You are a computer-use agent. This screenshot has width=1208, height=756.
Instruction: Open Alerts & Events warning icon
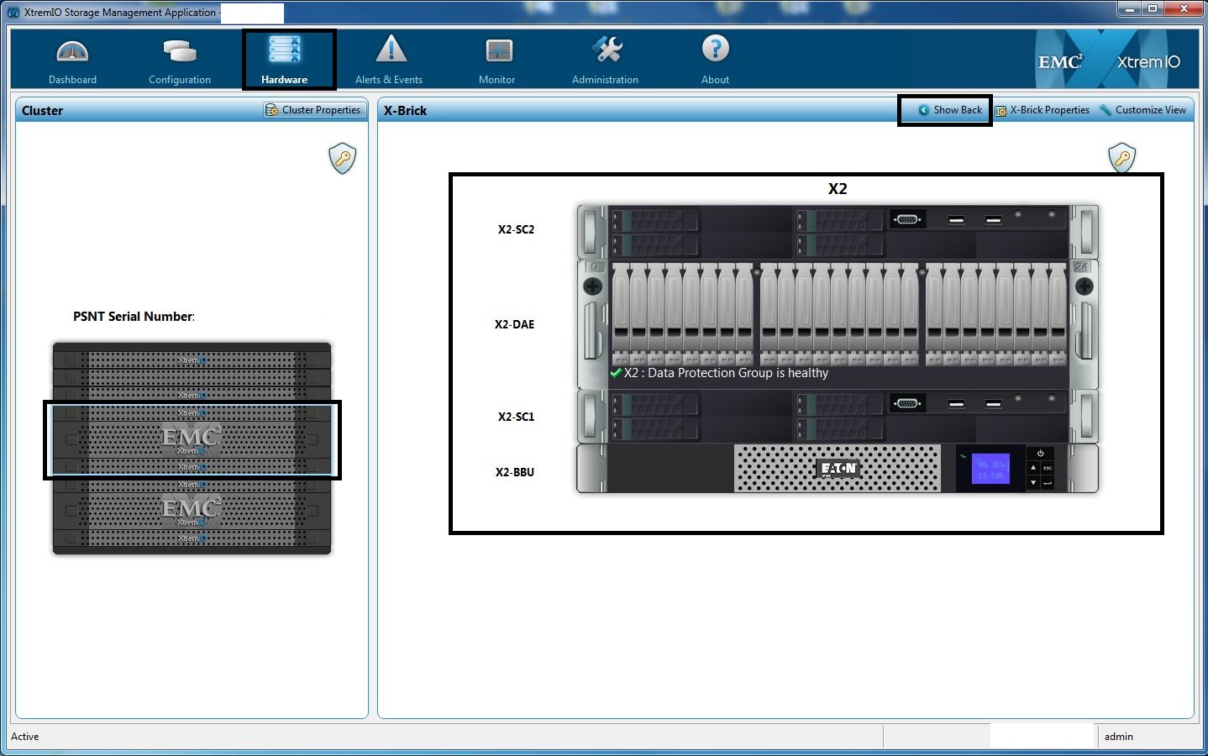[x=391, y=50]
